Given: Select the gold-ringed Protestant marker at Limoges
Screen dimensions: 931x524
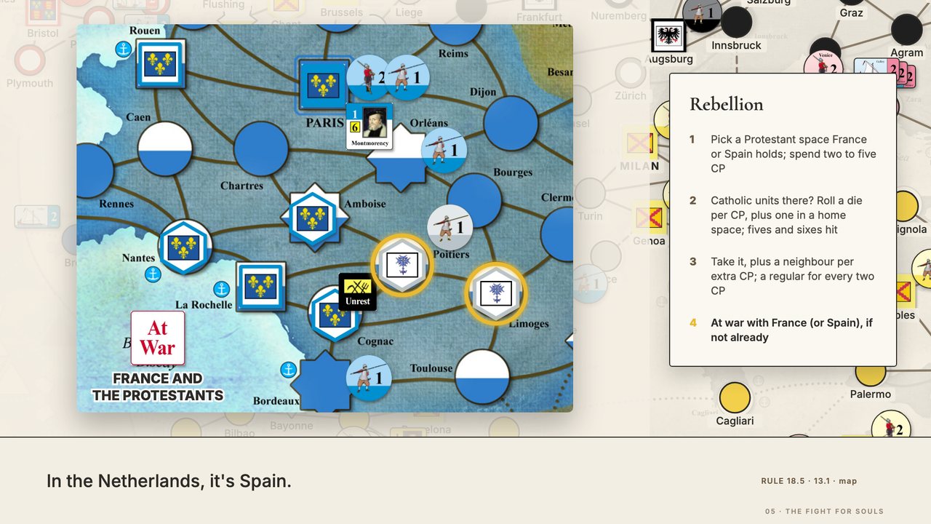Looking at the screenshot, I should [x=495, y=293].
